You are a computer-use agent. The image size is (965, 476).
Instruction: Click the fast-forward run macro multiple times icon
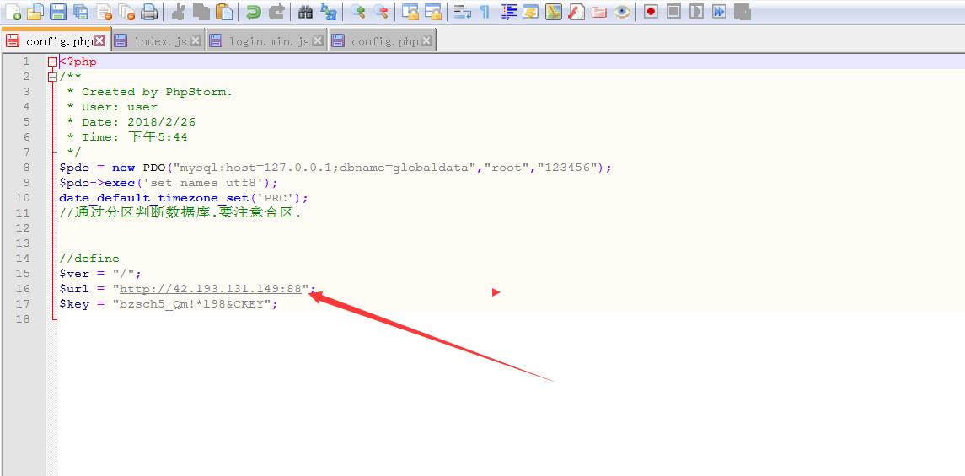click(x=719, y=12)
